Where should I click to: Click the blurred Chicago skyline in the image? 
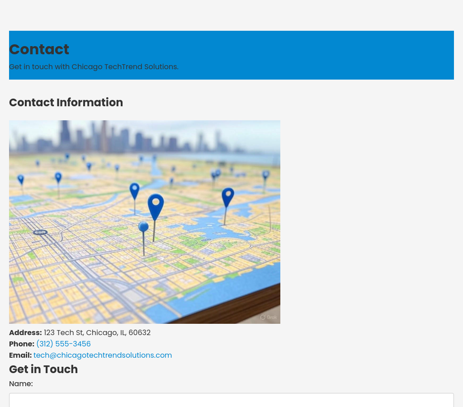pyautogui.click(x=113, y=136)
